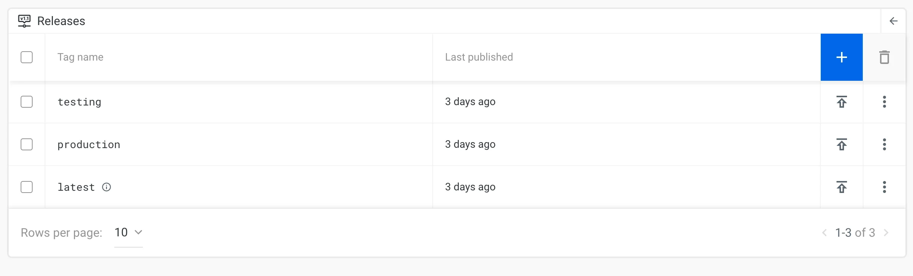Open the rows per page dropdown
This screenshot has width=913, height=276.
click(128, 233)
